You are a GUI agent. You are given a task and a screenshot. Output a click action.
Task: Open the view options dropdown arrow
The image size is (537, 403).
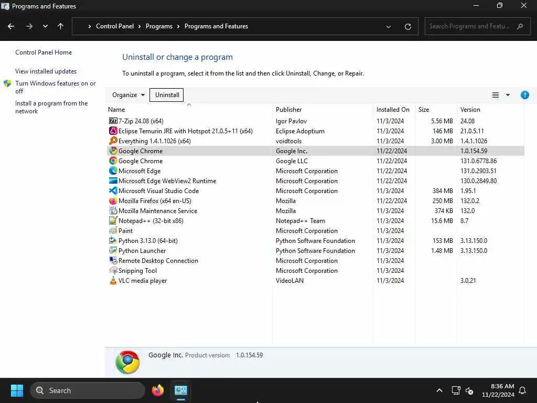pos(508,95)
